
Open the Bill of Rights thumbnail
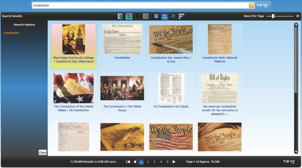[220, 88]
